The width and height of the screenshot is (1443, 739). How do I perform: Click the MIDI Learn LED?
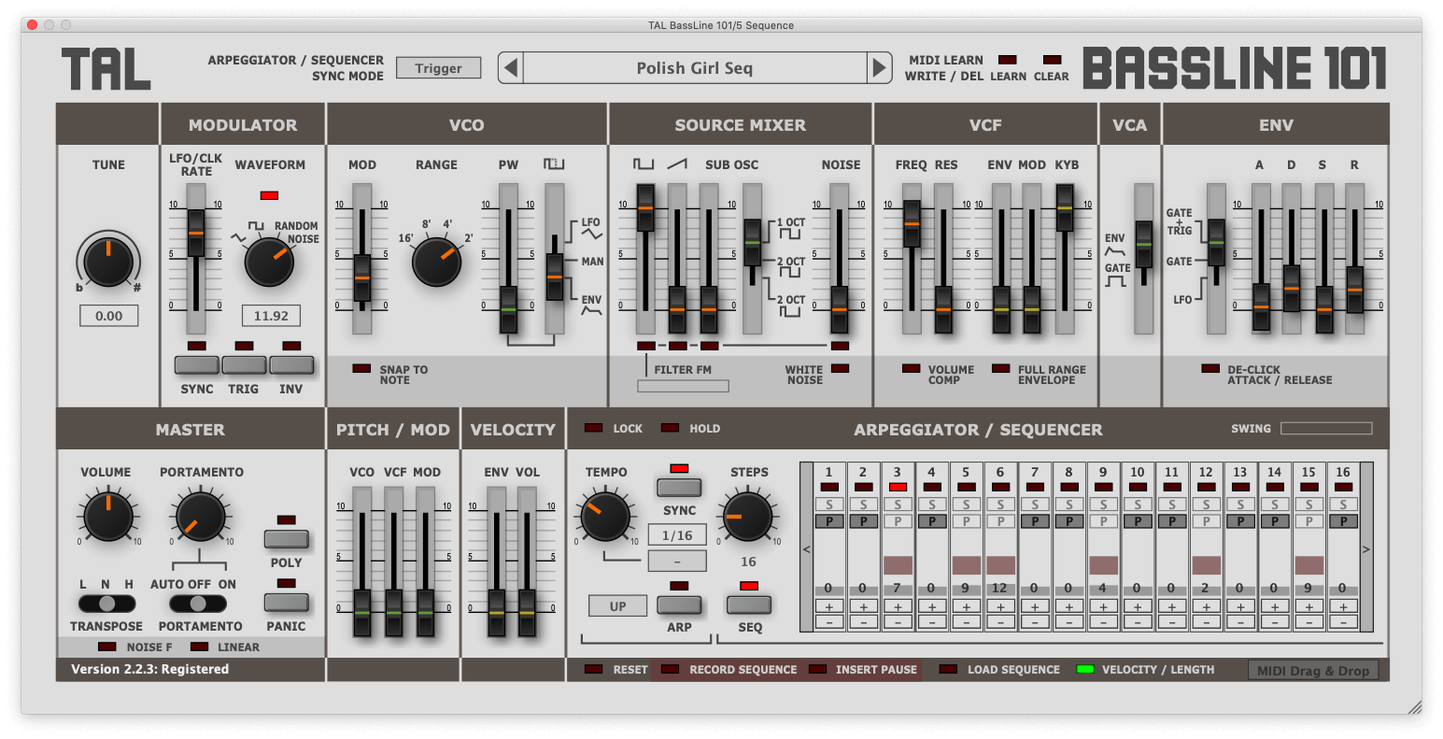click(x=1007, y=60)
